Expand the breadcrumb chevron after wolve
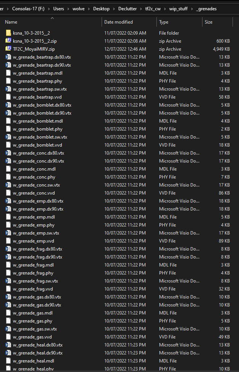This screenshot has width=239, height=372. click(x=89, y=9)
